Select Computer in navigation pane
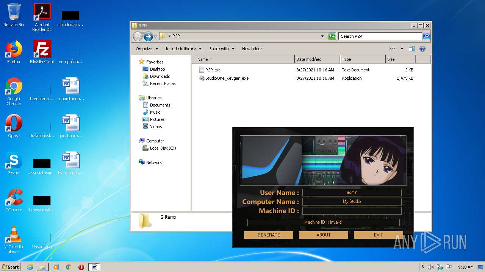 [152, 141]
